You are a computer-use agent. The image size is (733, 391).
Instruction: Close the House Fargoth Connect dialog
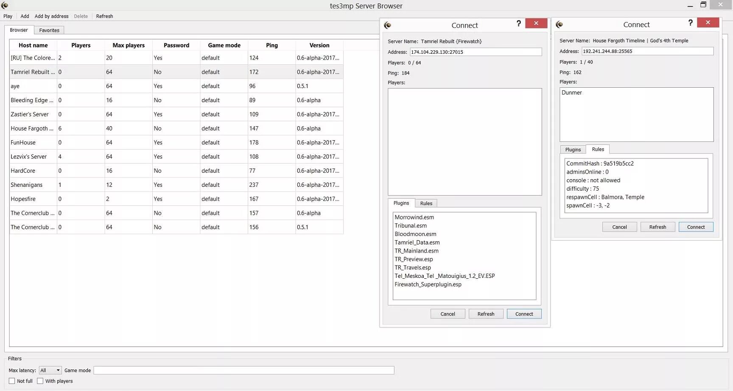click(x=708, y=22)
